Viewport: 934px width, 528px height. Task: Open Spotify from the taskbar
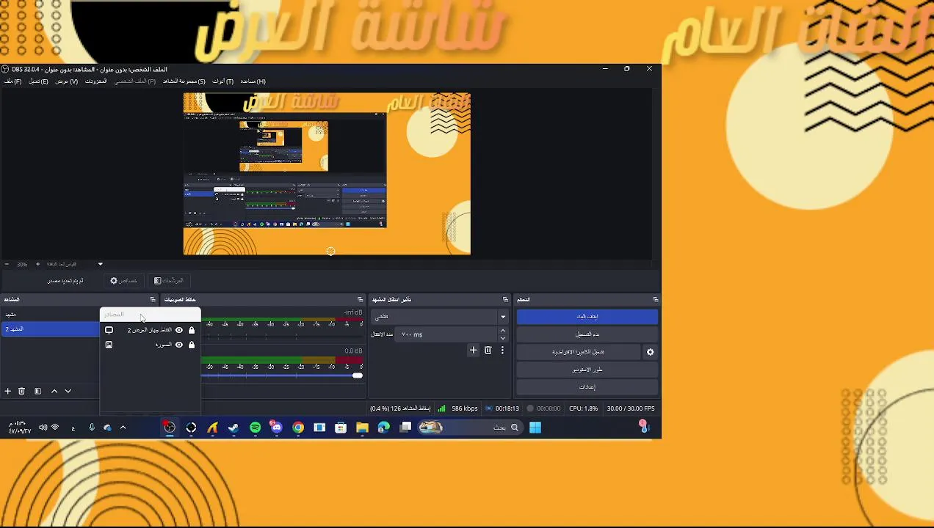click(255, 428)
